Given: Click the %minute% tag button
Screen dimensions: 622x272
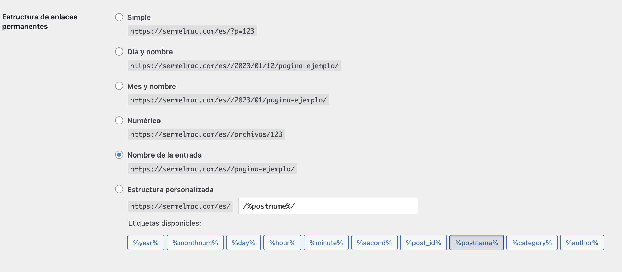Looking at the screenshot, I should pyautogui.click(x=326, y=243).
